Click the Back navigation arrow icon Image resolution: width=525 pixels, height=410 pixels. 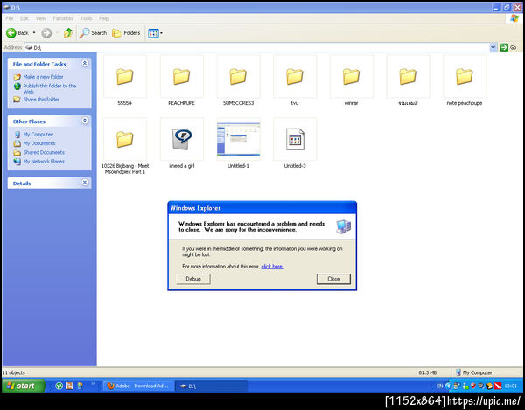tap(11, 32)
